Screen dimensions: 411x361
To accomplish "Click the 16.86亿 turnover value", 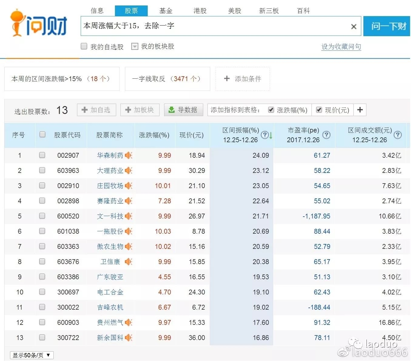I will pyautogui.click(x=390, y=322).
